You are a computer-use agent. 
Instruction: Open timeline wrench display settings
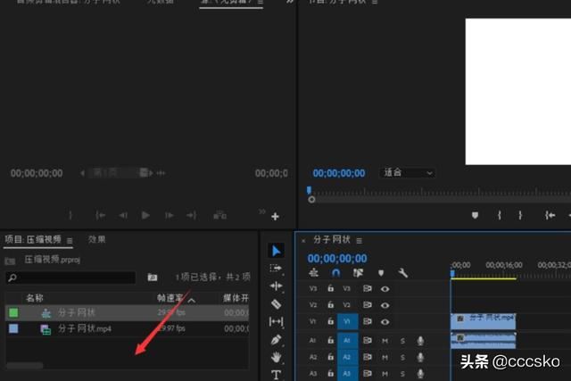pyautogui.click(x=403, y=273)
